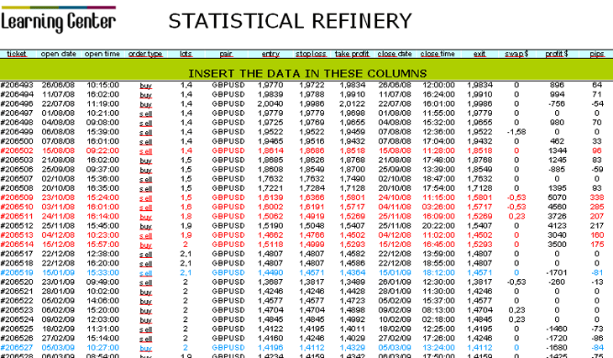This screenshot has width=613, height=358.
Task: Select the 'pips' column header
Action: [x=596, y=54]
